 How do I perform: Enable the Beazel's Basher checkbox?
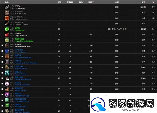point(2,67)
